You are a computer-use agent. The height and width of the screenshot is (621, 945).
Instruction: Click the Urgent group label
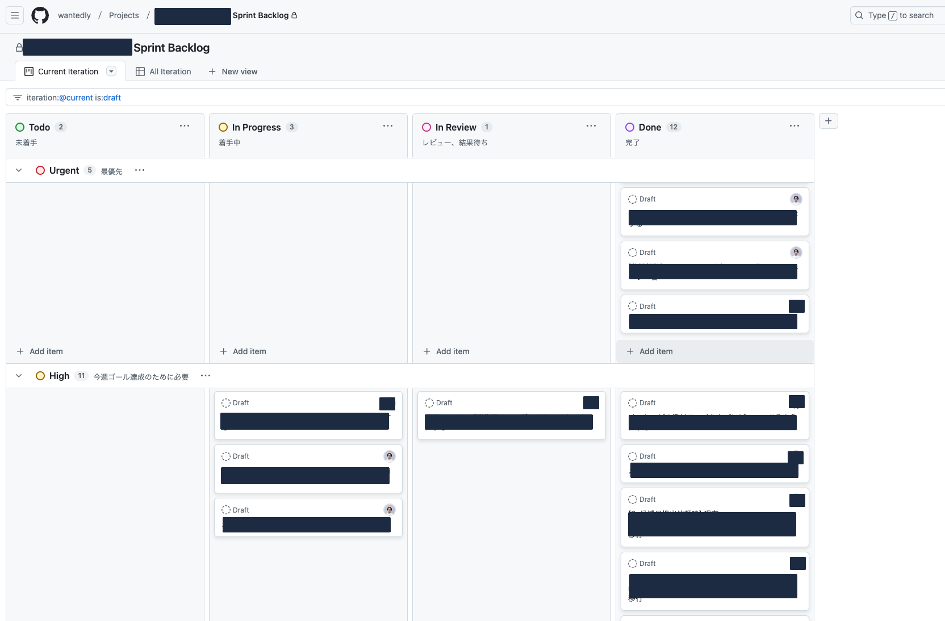point(64,170)
